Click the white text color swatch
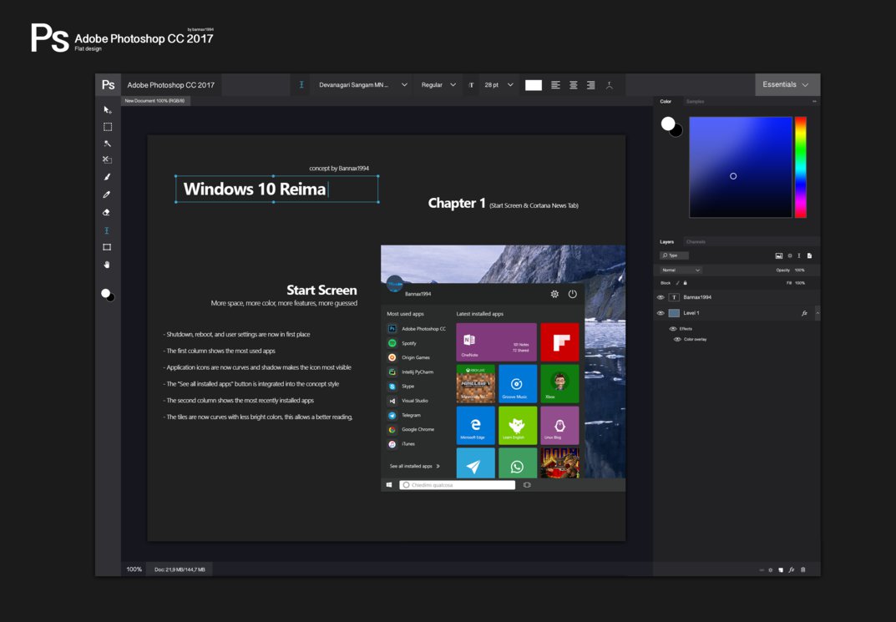 (534, 85)
